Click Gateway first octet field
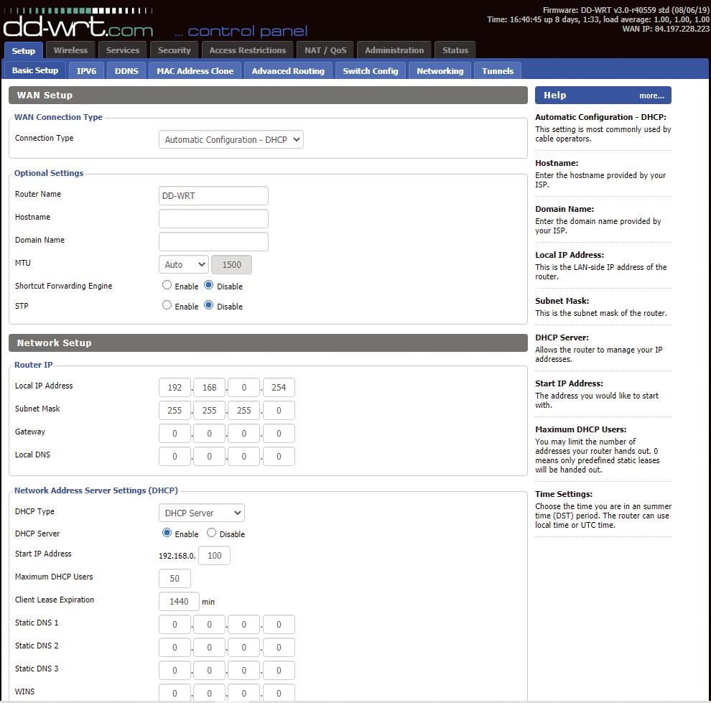This screenshot has width=711, height=703. coord(175,434)
